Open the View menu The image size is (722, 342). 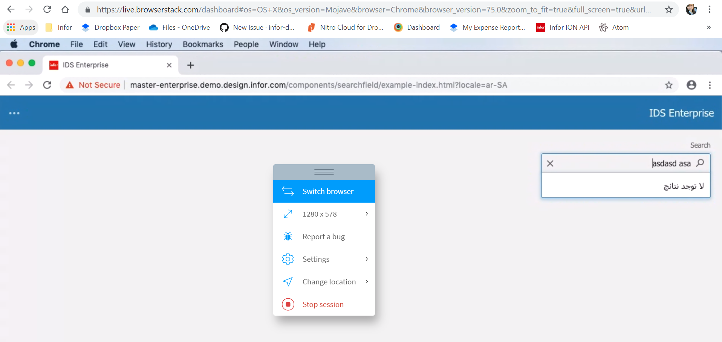(x=127, y=44)
